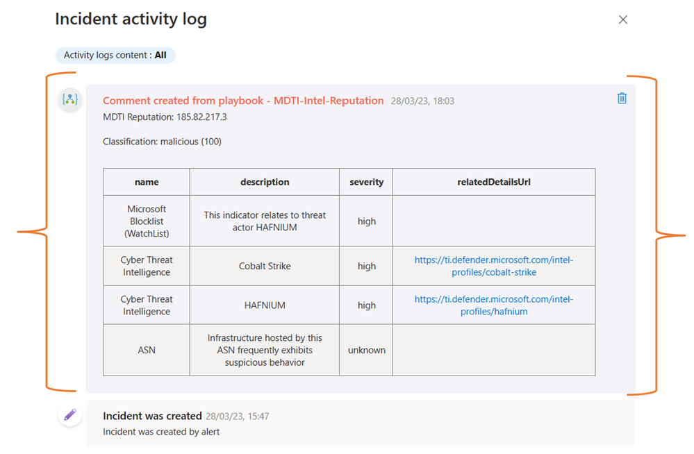This screenshot has width=694, height=454.
Task: Select the Cobalt Strike description cell
Action: (265, 266)
